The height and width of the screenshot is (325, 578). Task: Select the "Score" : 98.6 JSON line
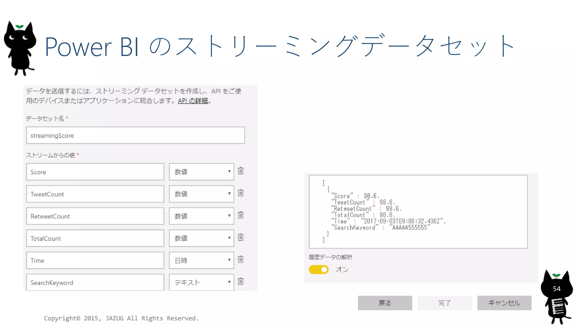[x=355, y=196]
